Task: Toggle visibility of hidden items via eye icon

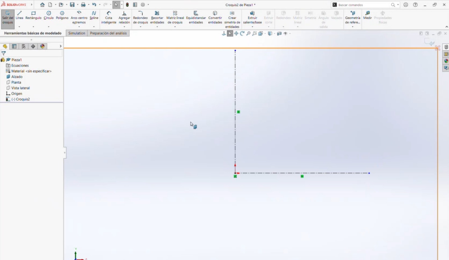Action: (x=285, y=33)
